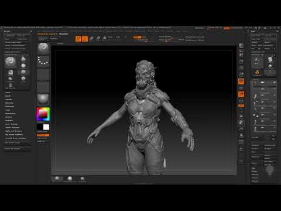Toggle the orange Zadd button
Image resolution: width=281 pixels, height=211 pixels.
point(137,37)
